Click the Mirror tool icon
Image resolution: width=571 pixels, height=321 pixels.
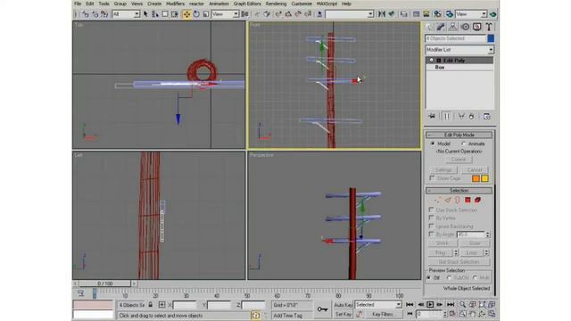381,14
